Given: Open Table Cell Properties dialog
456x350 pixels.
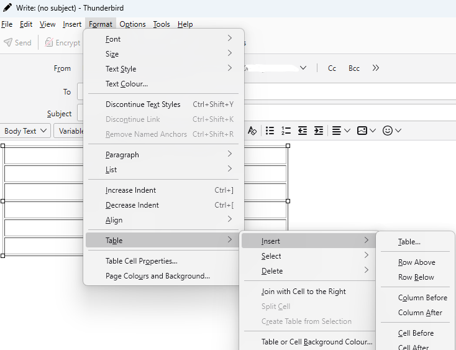Looking at the screenshot, I should pyautogui.click(x=142, y=261).
